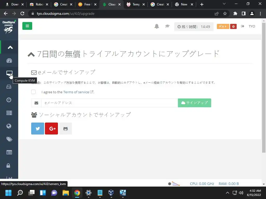Click the remaining time 14:49 indicator
This screenshot has width=266, height=199.
pyautogui.click(x=194, y=27)
